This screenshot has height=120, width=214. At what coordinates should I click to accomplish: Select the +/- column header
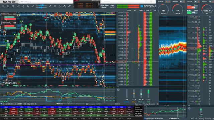click(x=135, y=10)
